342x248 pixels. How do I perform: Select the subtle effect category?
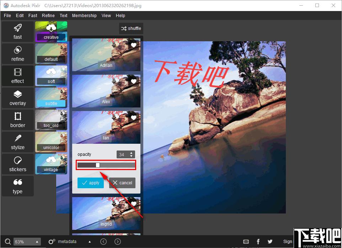(51, 97)
